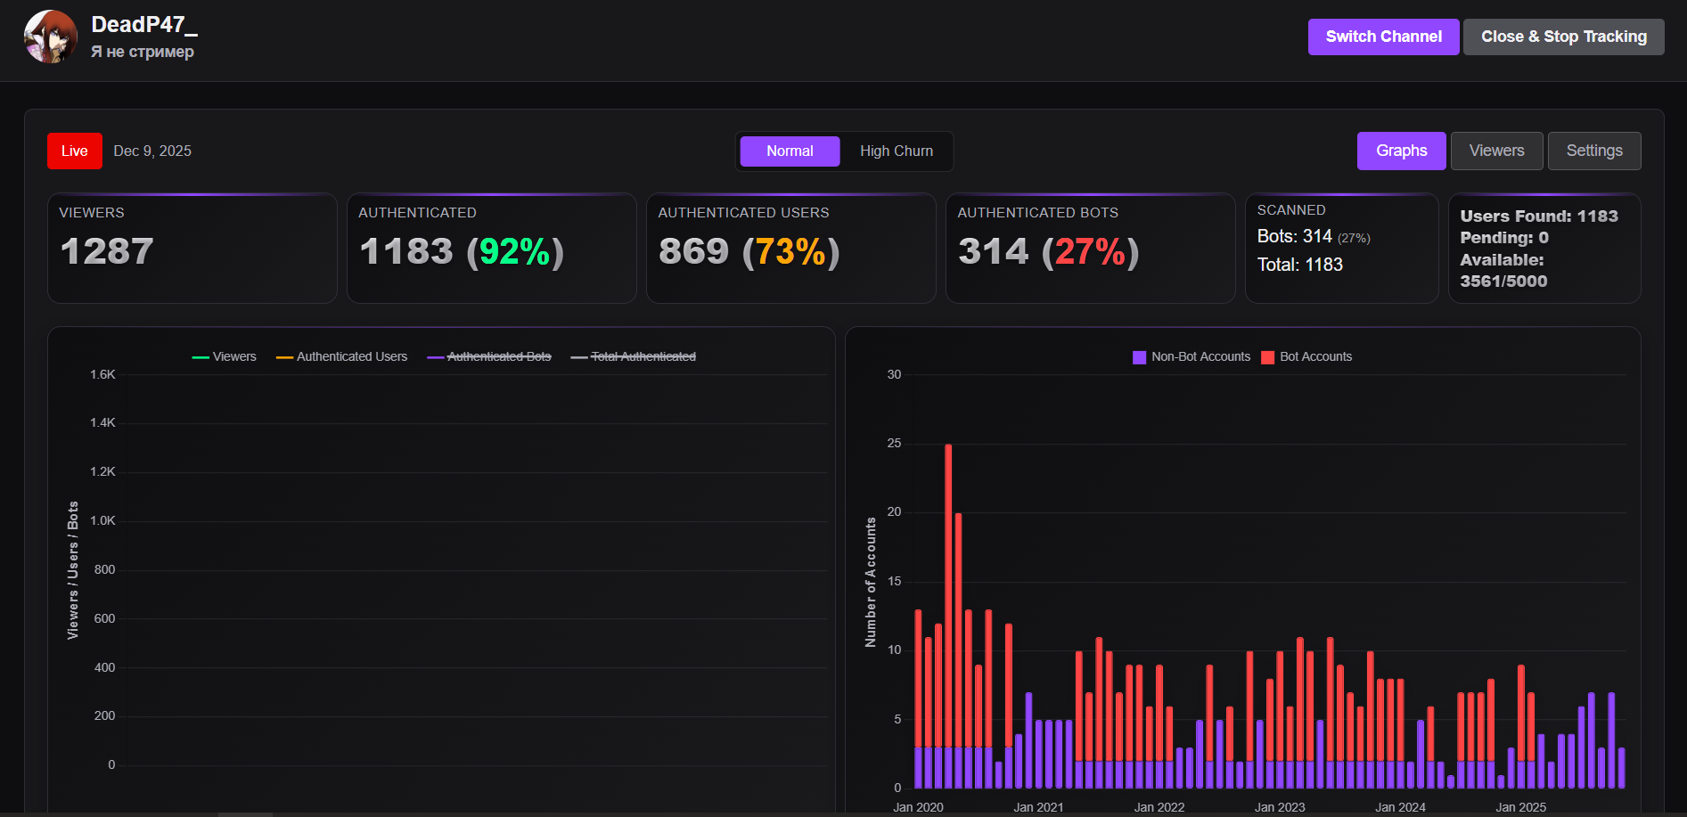This screenshot has height=817, width=1687.
Task: Show the Total Authenticated series
Action: coord(634,356)
